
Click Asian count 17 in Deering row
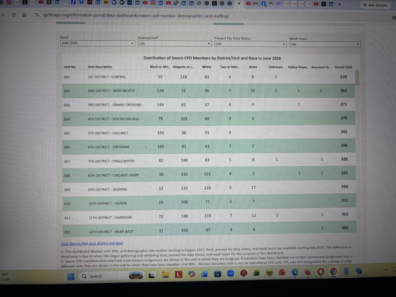point(253,188)
